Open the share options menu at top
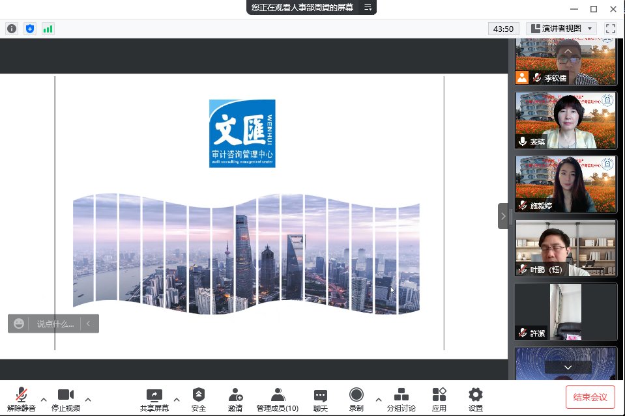The width and height of the screenshot is (625, 416). [x=368, y=7]
